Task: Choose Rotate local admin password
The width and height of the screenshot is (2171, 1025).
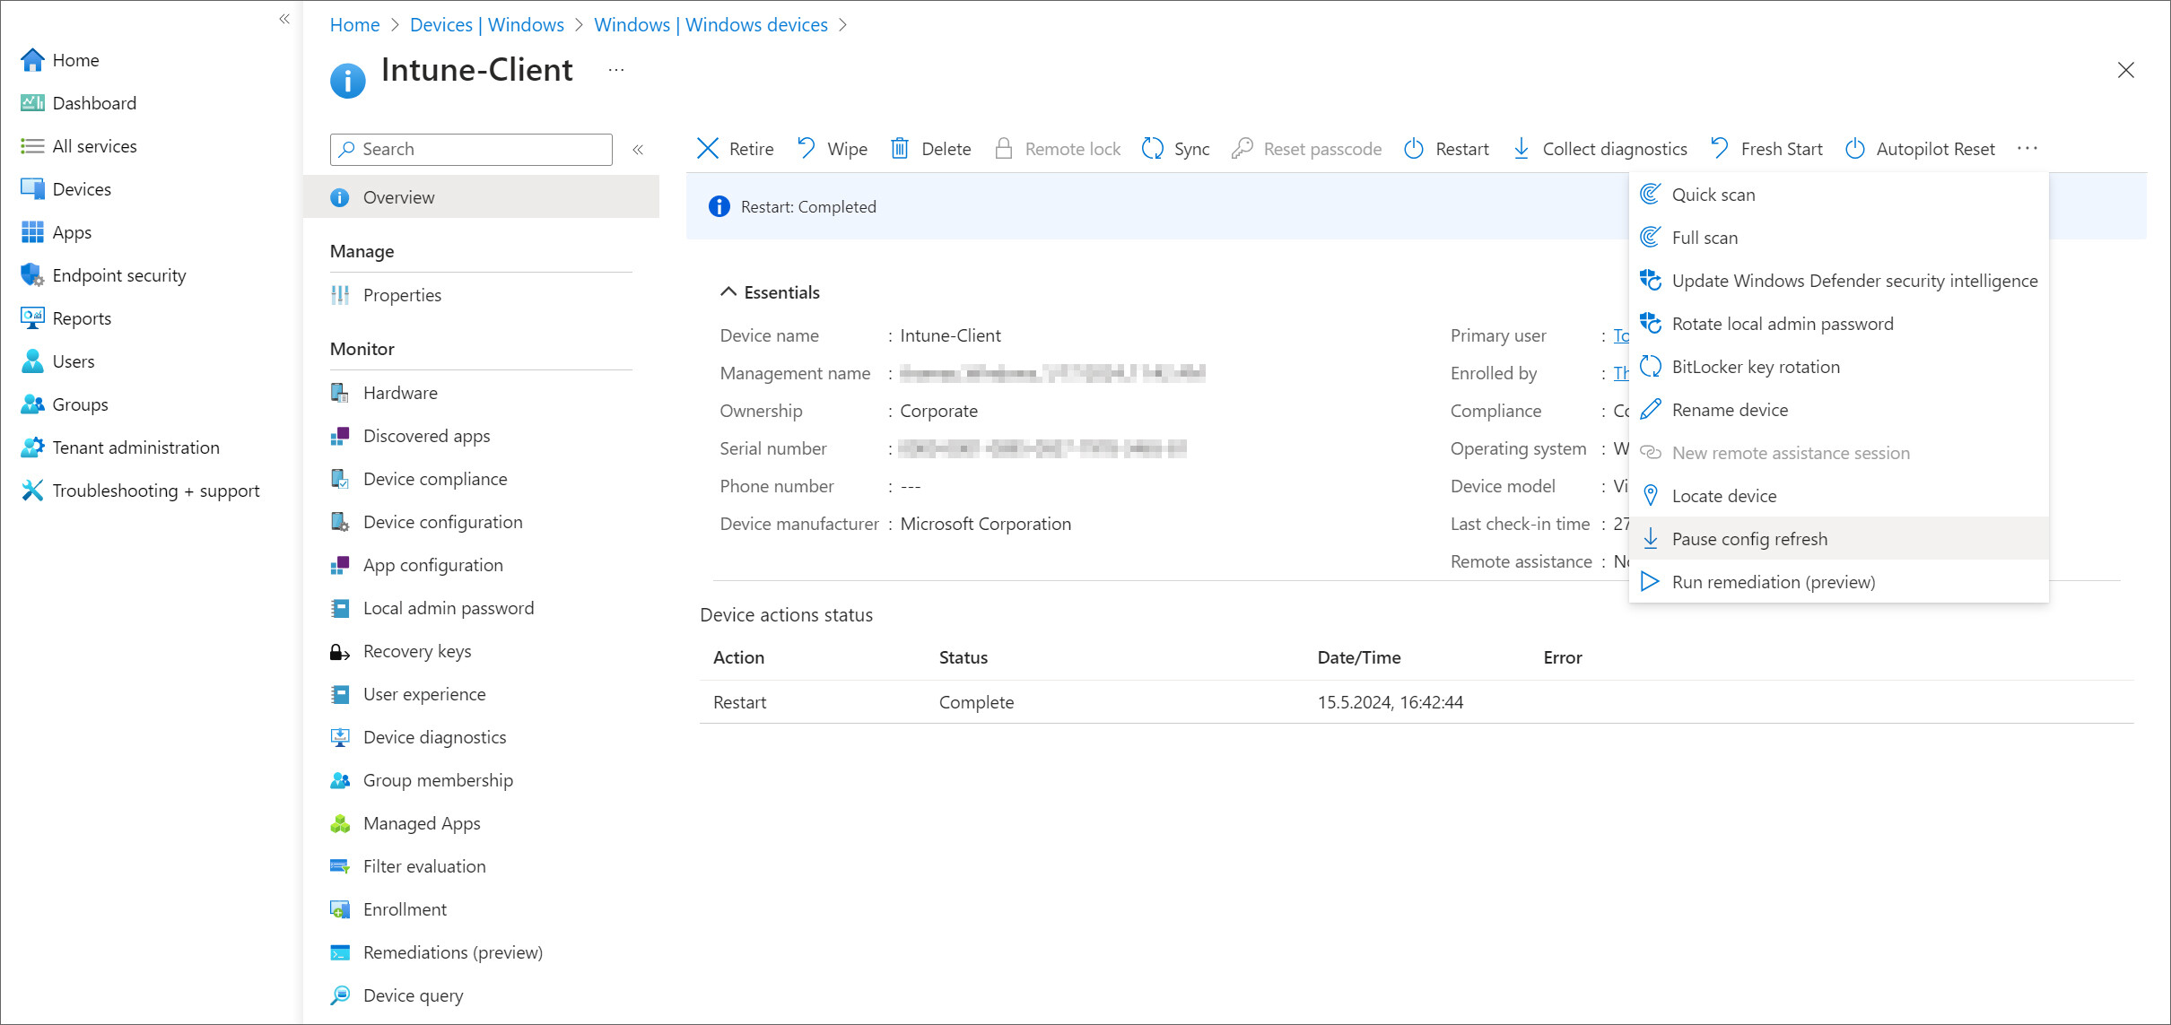Action: (1839, 324)
